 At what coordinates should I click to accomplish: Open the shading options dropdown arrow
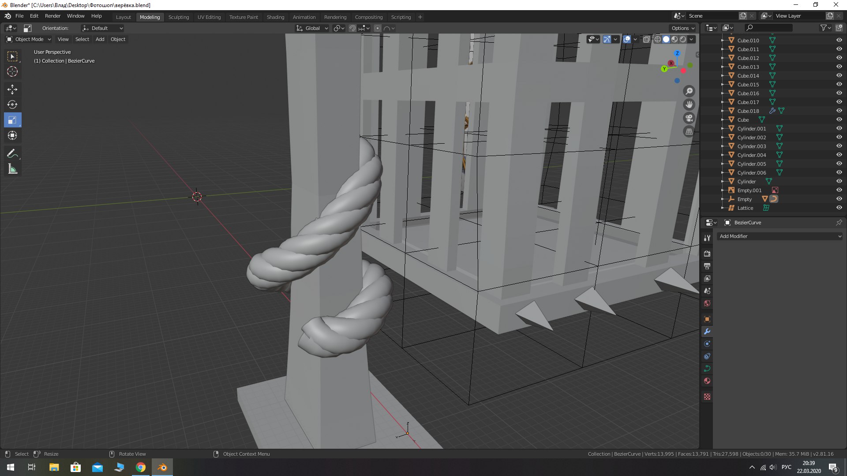pos(692,39)
